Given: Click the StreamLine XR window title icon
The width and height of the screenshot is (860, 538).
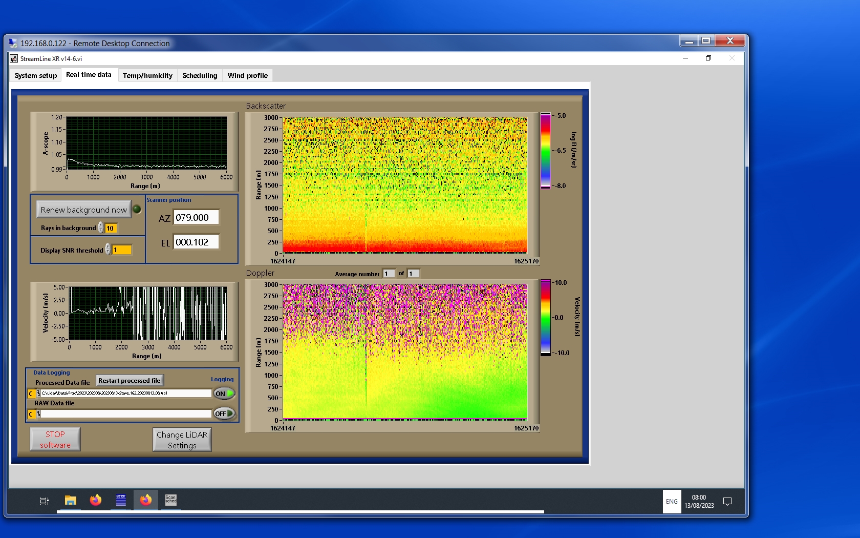Looking at the screenshot, I should [x=14, y=59].
